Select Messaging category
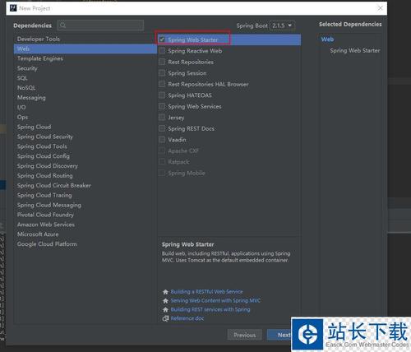This screenshot has height=352, width=411. [85, 98]
